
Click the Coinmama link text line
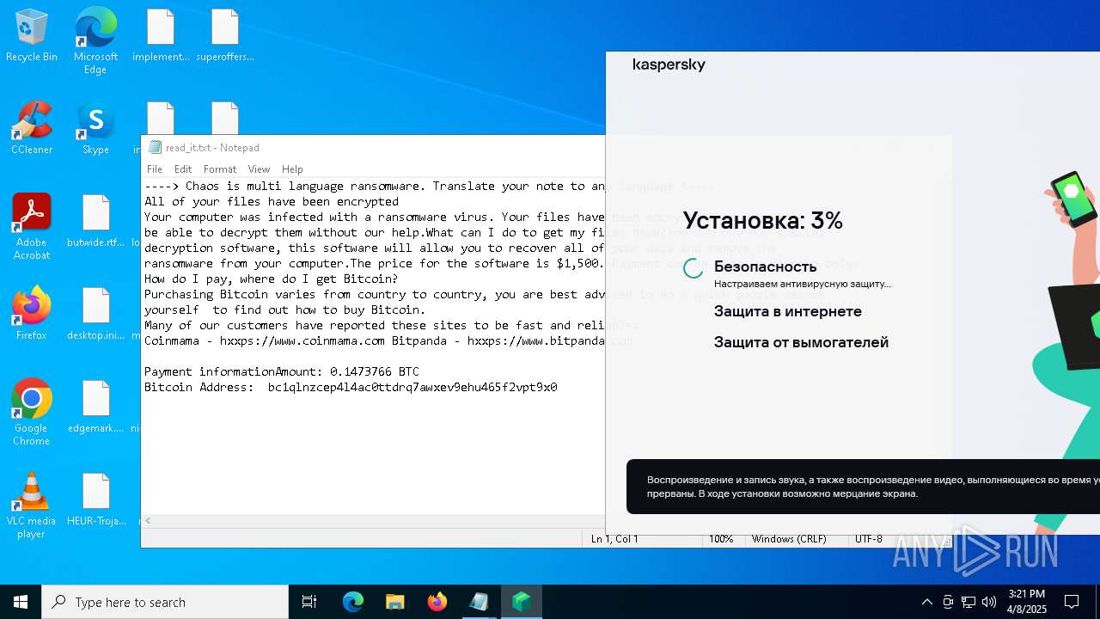(375, 340)
